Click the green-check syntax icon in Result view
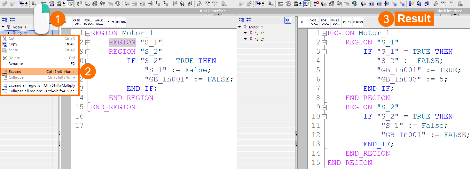470x169 pixels. (x=355, y=4)
